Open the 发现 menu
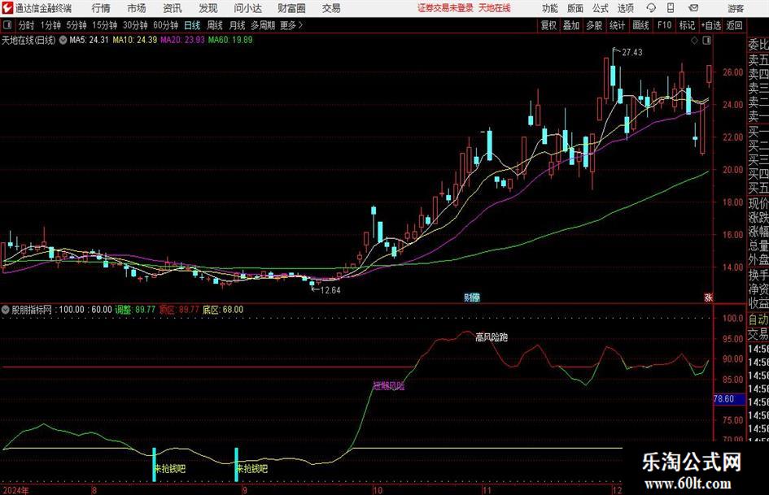 (x=208, y=8)
